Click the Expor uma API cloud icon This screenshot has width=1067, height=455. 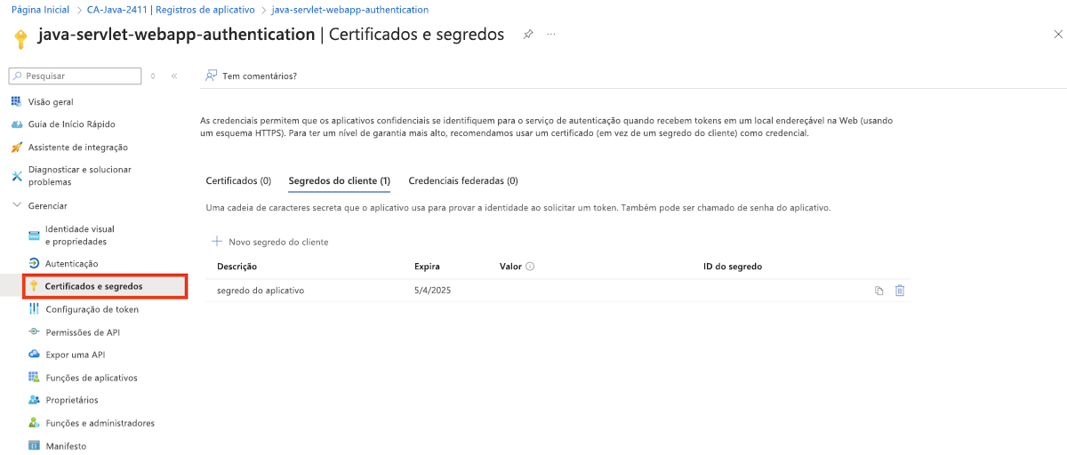(34, 355)
